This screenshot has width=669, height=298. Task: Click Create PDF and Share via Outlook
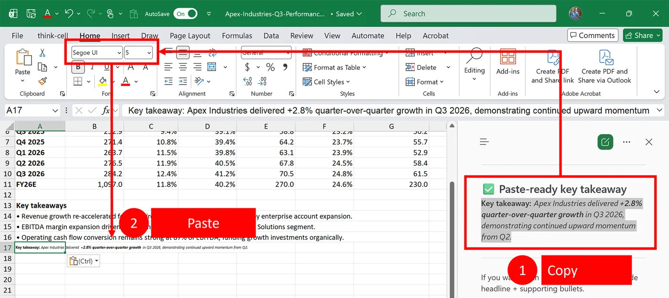click(604, 66)
